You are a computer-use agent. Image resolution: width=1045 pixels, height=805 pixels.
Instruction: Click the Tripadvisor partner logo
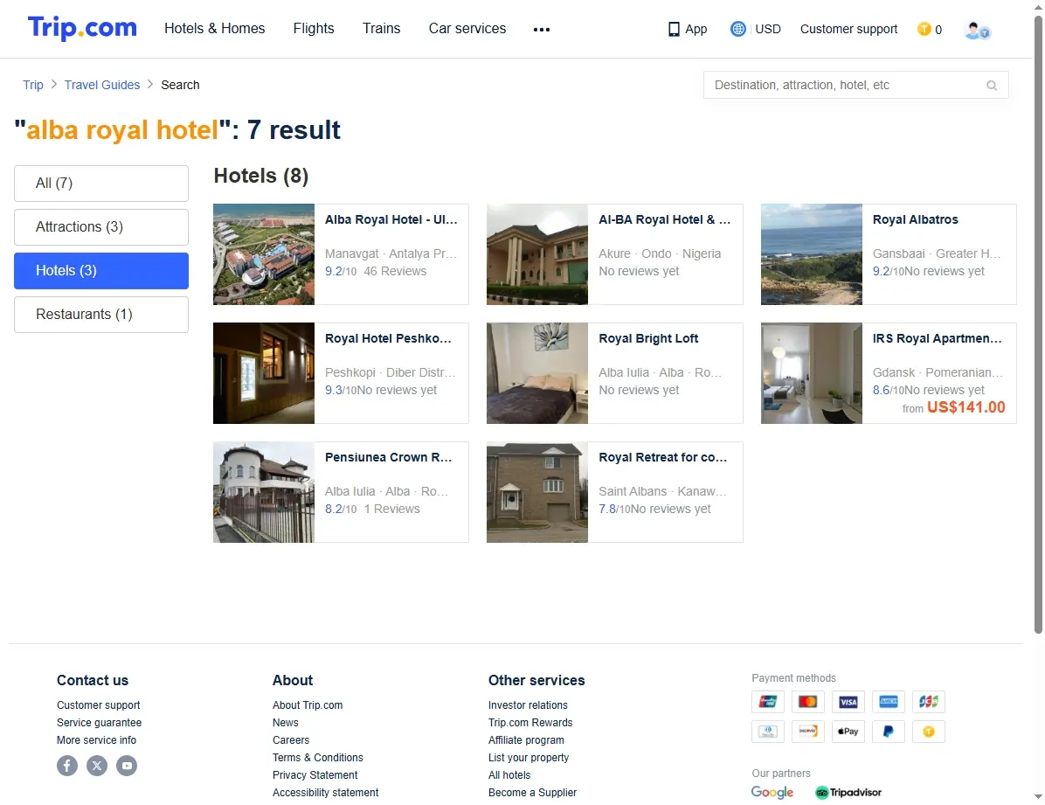click(848, 793)
